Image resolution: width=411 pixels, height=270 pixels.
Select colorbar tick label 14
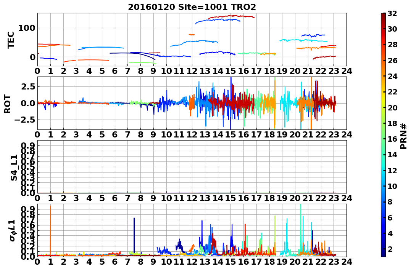pyautogui.click(x=392, y=155)
